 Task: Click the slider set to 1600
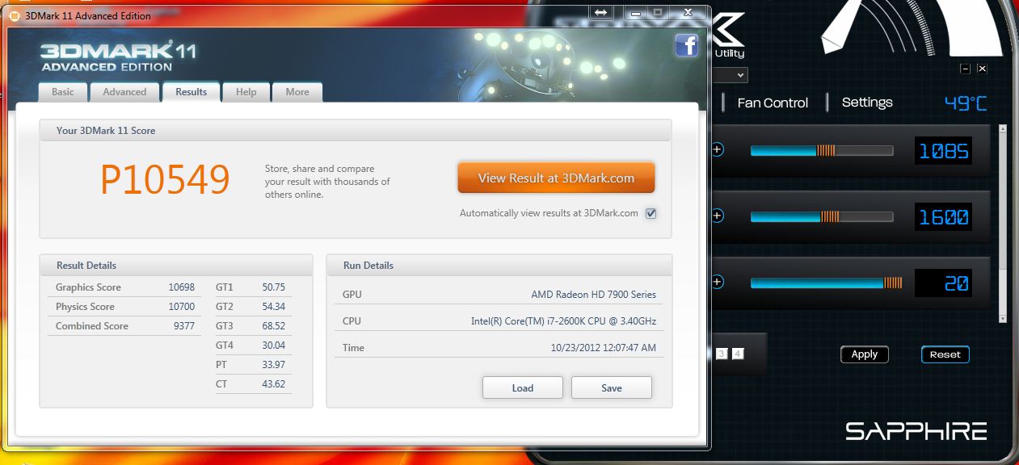click(822, 216)
